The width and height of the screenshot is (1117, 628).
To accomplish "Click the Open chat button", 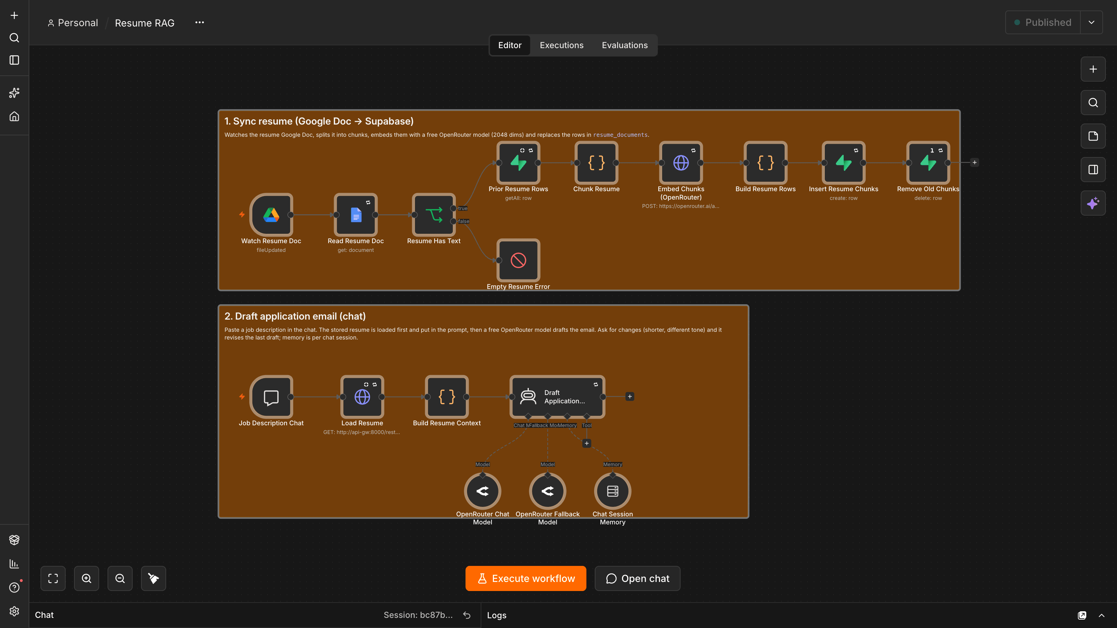I will tap(637, 578).
